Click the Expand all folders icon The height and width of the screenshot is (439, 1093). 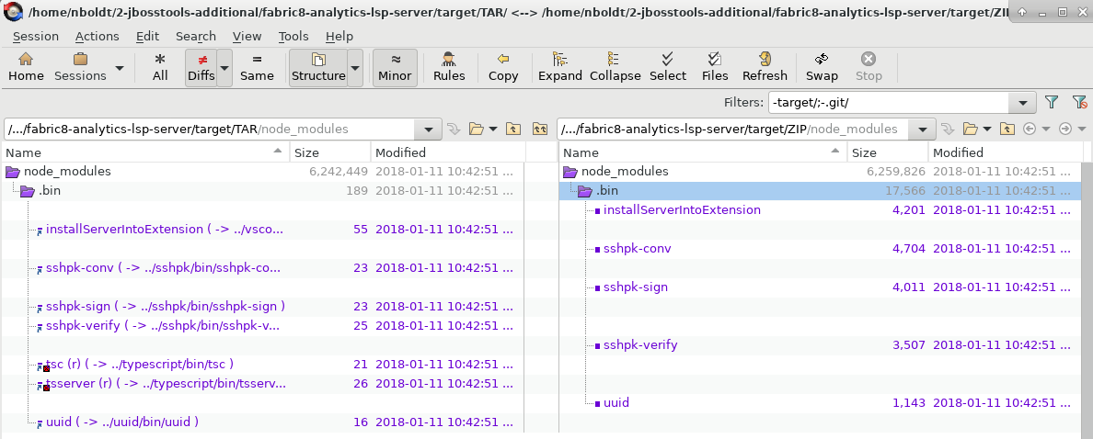point(559,67)
